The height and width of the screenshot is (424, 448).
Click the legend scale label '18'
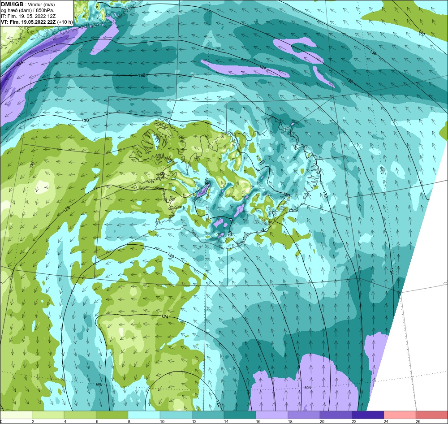tap(290, 421)
